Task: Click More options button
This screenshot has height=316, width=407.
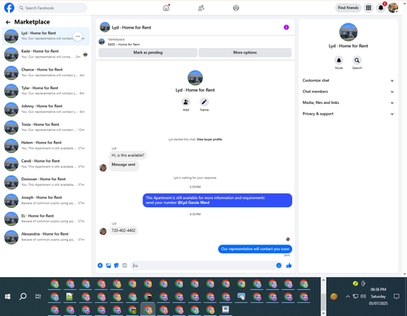Action: coord(245,53)
